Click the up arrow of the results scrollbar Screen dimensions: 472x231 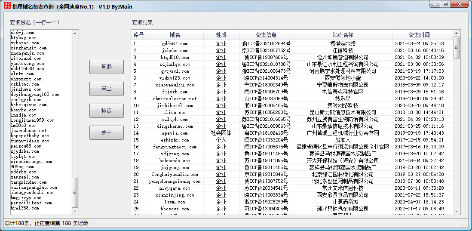coord(457,33)
